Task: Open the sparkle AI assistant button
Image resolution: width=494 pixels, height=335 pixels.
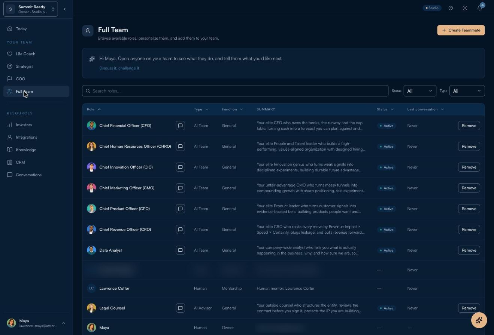Action: 479,320
